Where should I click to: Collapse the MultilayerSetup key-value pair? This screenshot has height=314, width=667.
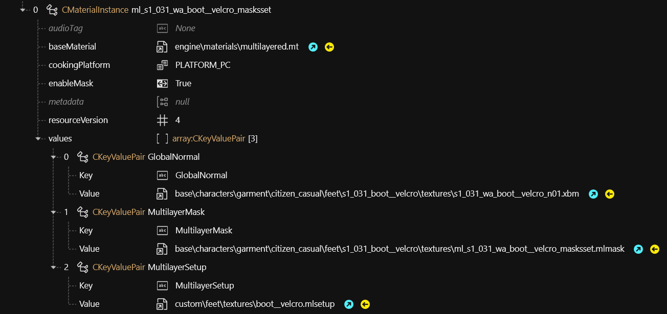tap(53, 267)
